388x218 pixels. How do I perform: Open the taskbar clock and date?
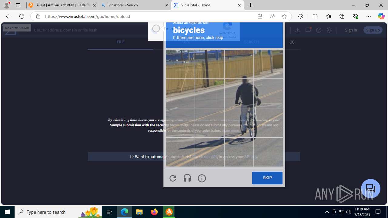coord(362,212)
